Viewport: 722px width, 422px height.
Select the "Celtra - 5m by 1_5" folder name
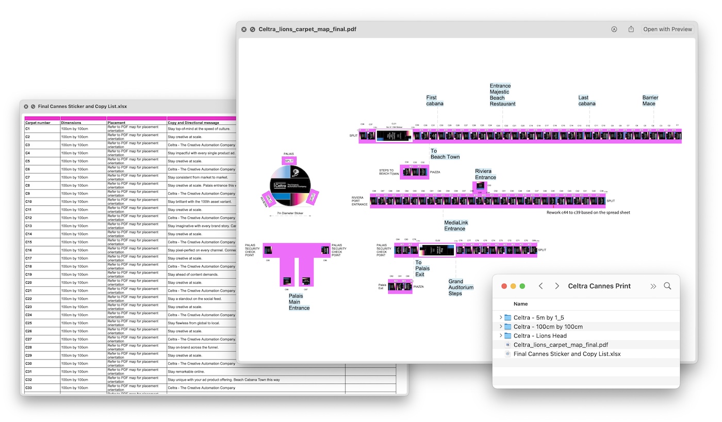click(538, 318)
